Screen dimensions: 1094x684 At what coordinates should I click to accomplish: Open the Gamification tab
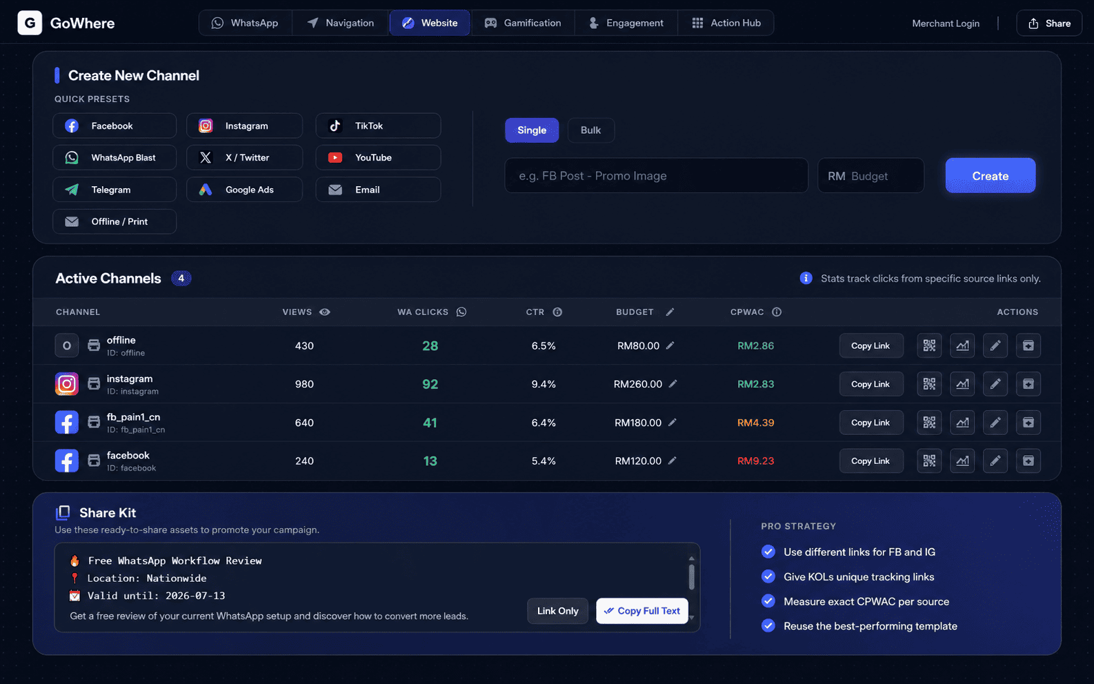[x=523, y=23]
